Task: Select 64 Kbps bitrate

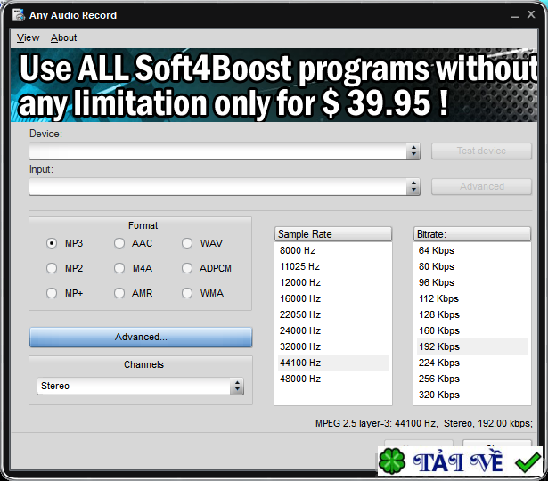Action: tap(472, 250)
